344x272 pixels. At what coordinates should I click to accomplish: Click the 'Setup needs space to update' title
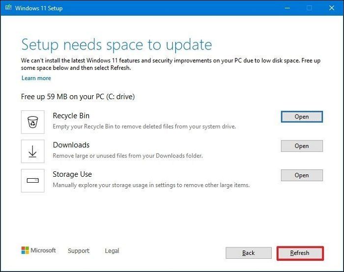116,45
